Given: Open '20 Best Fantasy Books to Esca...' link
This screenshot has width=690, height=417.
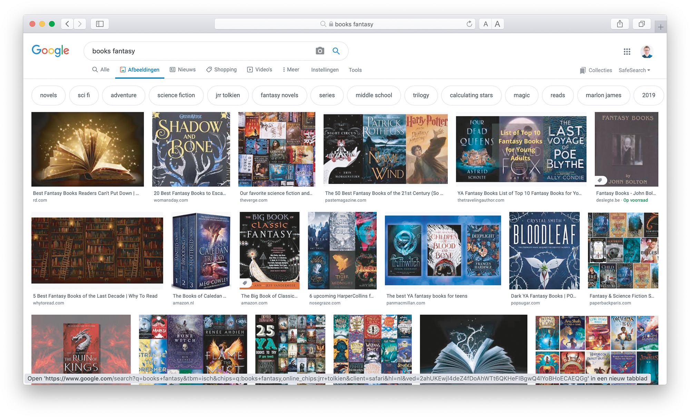Looking at the screenshot, I should [190, 193].
